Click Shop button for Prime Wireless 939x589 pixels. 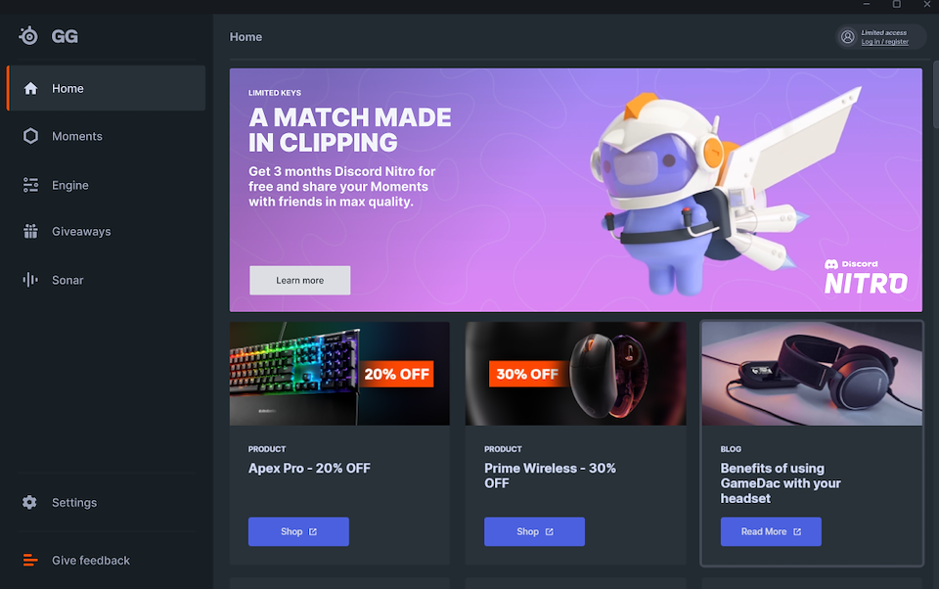pyautogui.click(x=535, y=531)
